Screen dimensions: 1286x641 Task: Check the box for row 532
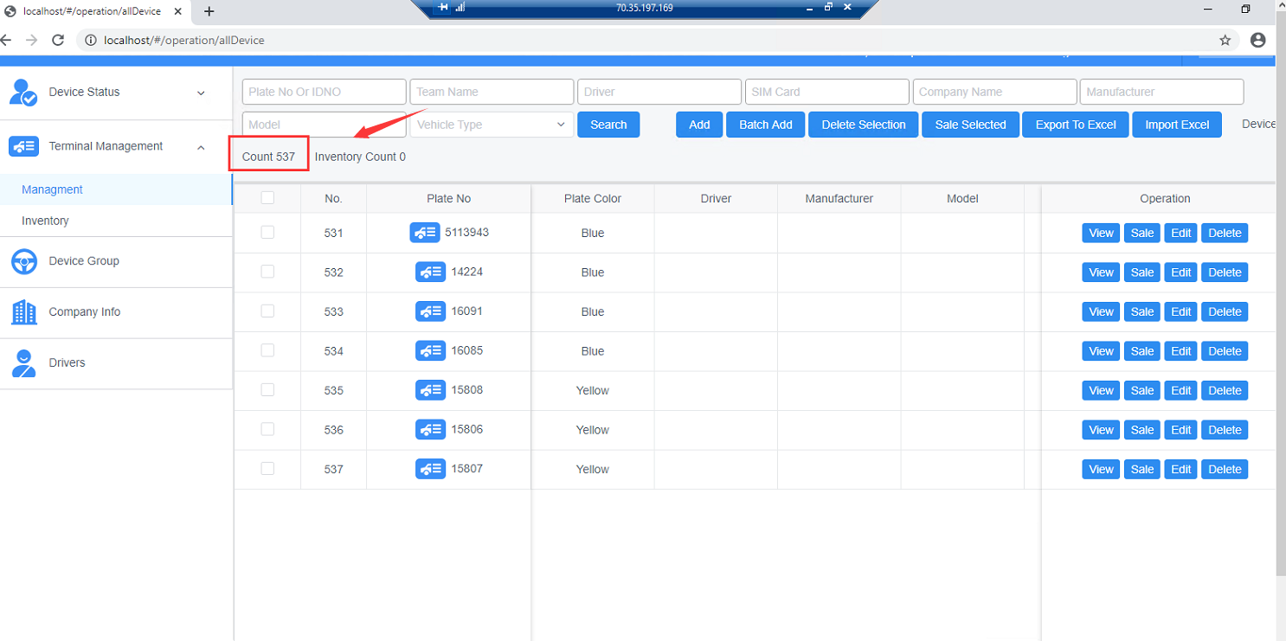click(267, 272)
